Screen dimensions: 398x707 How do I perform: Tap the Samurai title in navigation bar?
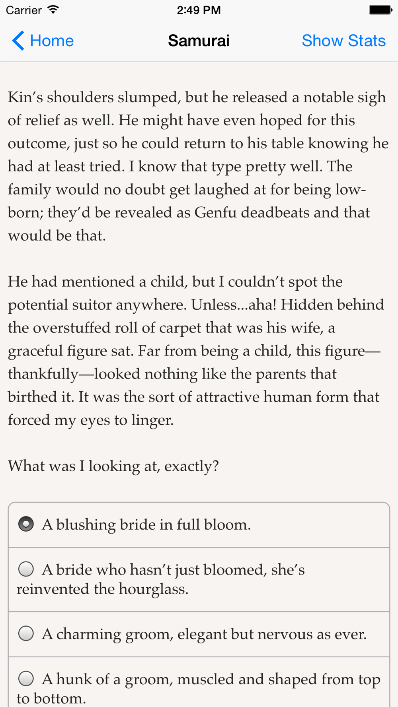click(199, 41)
